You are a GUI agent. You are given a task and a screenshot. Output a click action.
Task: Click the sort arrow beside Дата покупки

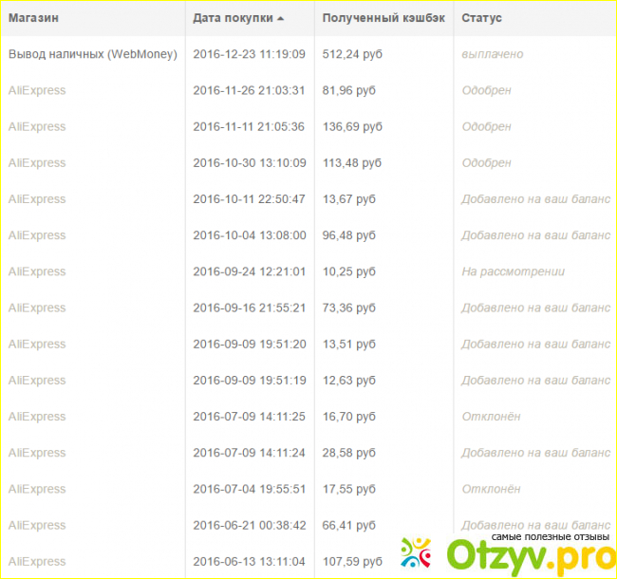281,19
